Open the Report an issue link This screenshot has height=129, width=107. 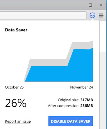pyautogui.click(x=18, y=121)
